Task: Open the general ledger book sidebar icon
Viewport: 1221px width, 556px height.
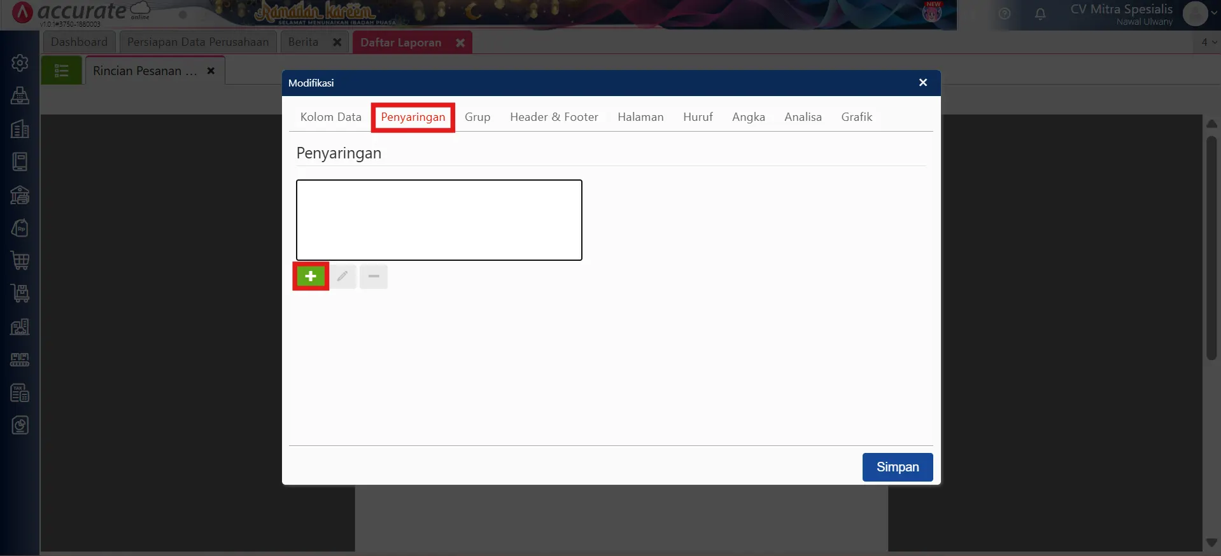Action: [x=20, y=162]
